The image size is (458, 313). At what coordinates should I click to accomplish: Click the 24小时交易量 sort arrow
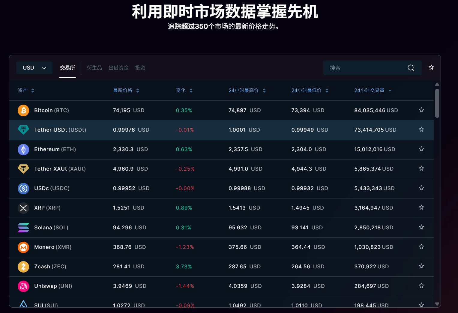390,90
